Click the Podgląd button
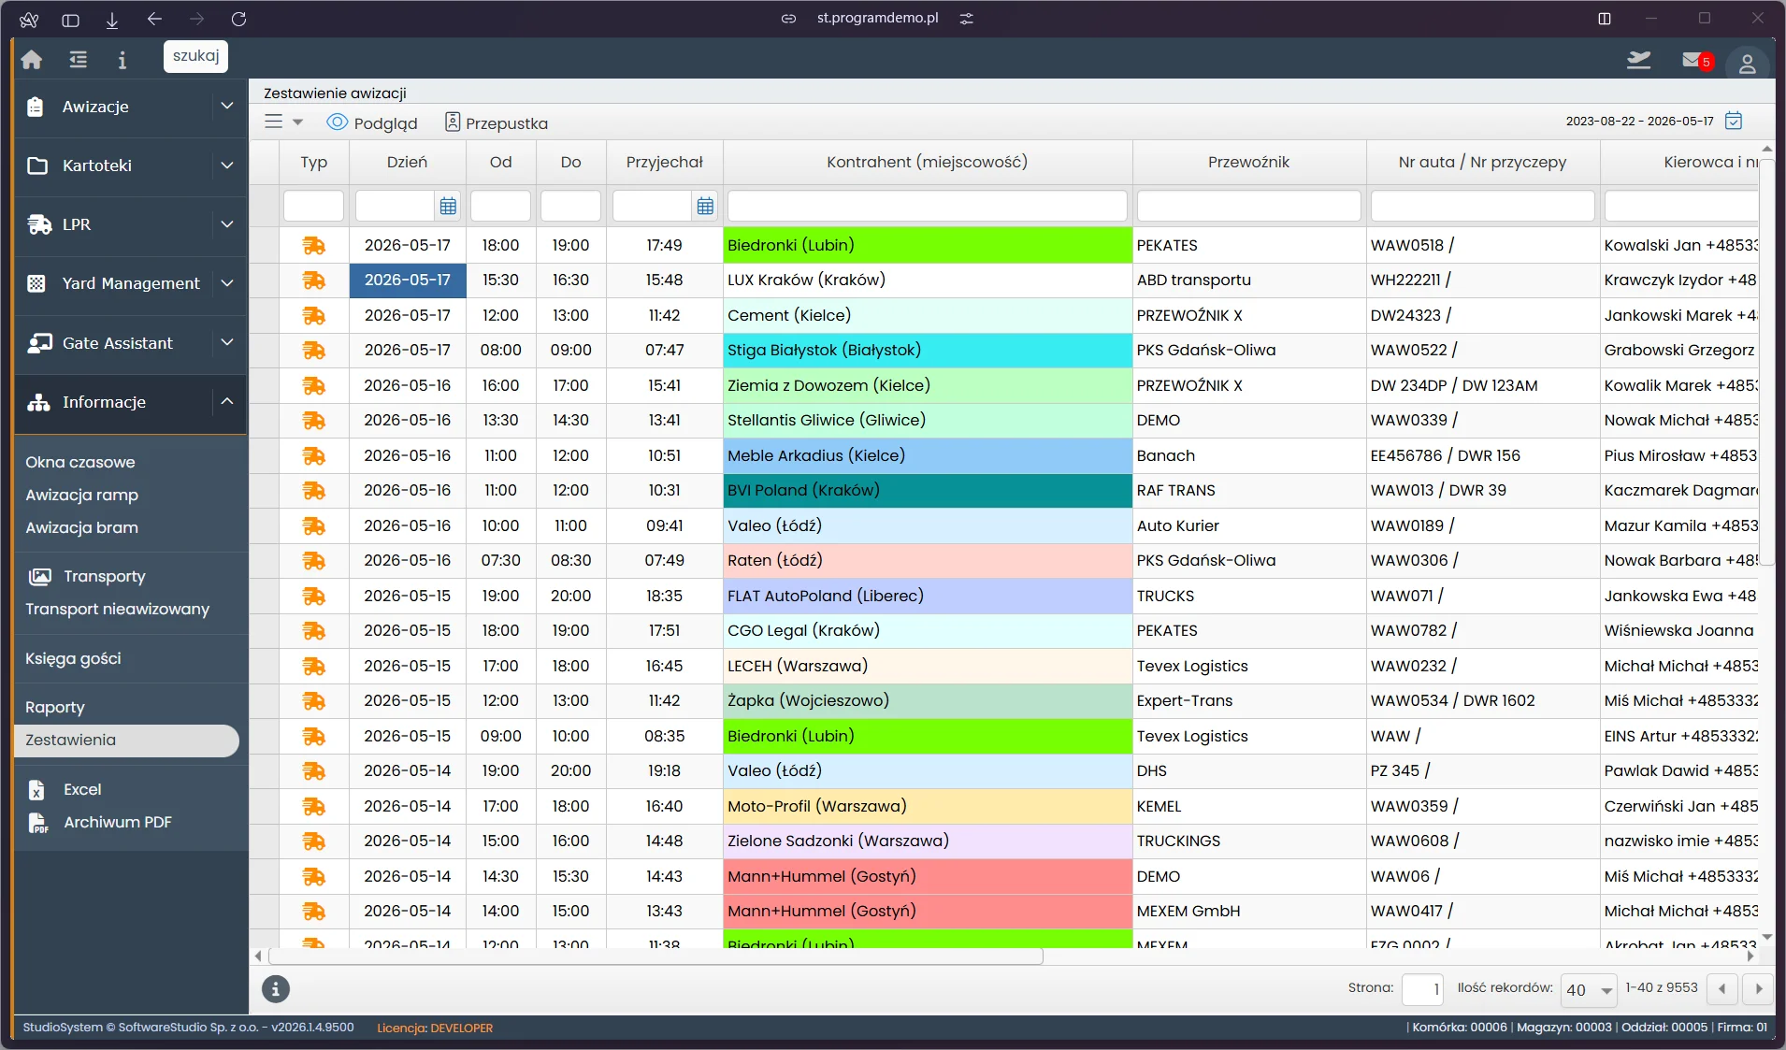Image resolution: width=1786 pixels, height=1050 pixels. click(x=371, y=122)
